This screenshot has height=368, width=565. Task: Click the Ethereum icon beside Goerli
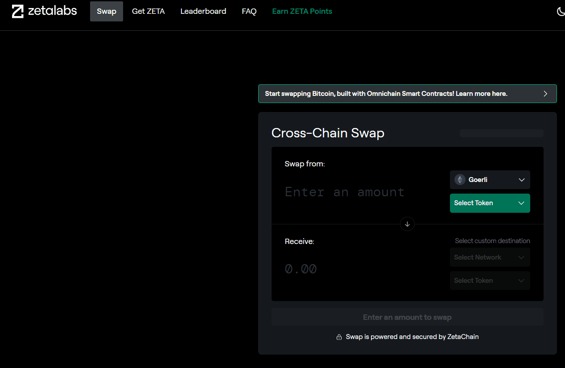click(460, 180)
